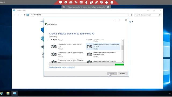Click printer icon for Laser in Accounting
The height and width of the screenshot is (97, 172).
coord(54,54)
